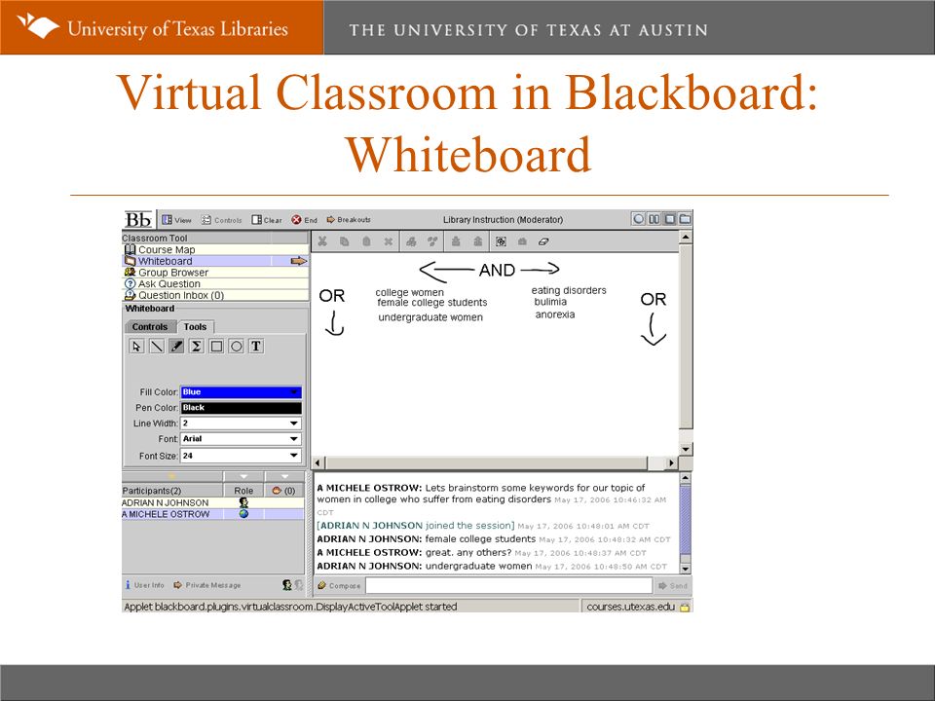
Task: Open Course Map in Classroom Tool list
Action: 215,250
